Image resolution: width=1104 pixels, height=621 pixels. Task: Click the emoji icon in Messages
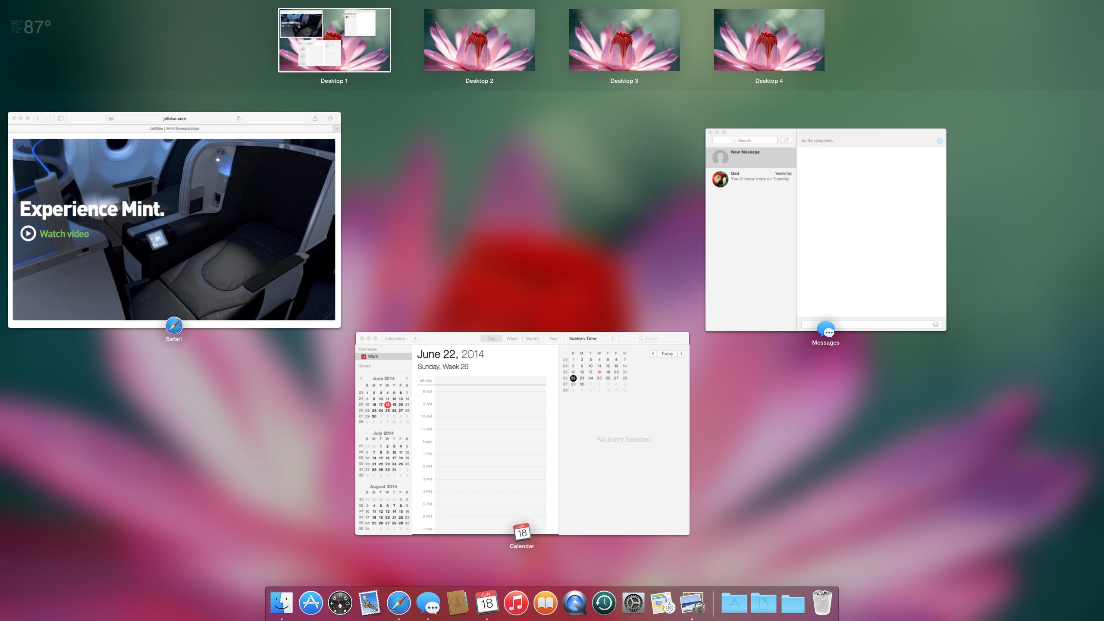935,324
